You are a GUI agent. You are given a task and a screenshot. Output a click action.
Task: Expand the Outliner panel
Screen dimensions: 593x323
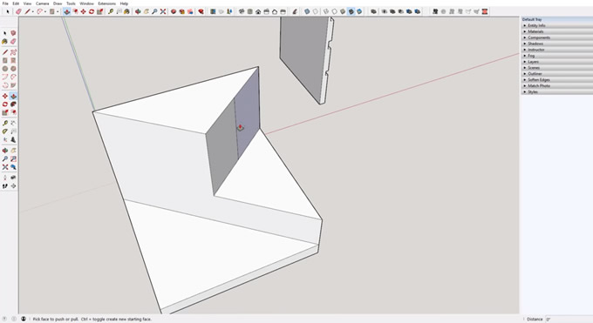point(556,74)
